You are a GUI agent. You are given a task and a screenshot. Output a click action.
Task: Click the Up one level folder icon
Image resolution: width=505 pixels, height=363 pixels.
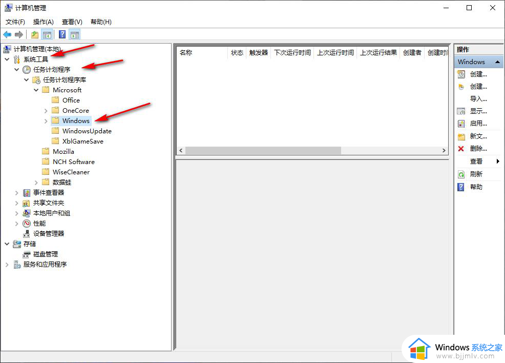(35, 34)
